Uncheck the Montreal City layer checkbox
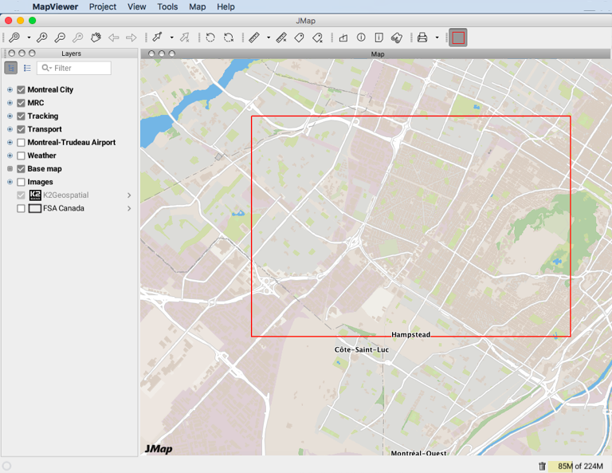 pyautogui.click(x=22, y=90)
